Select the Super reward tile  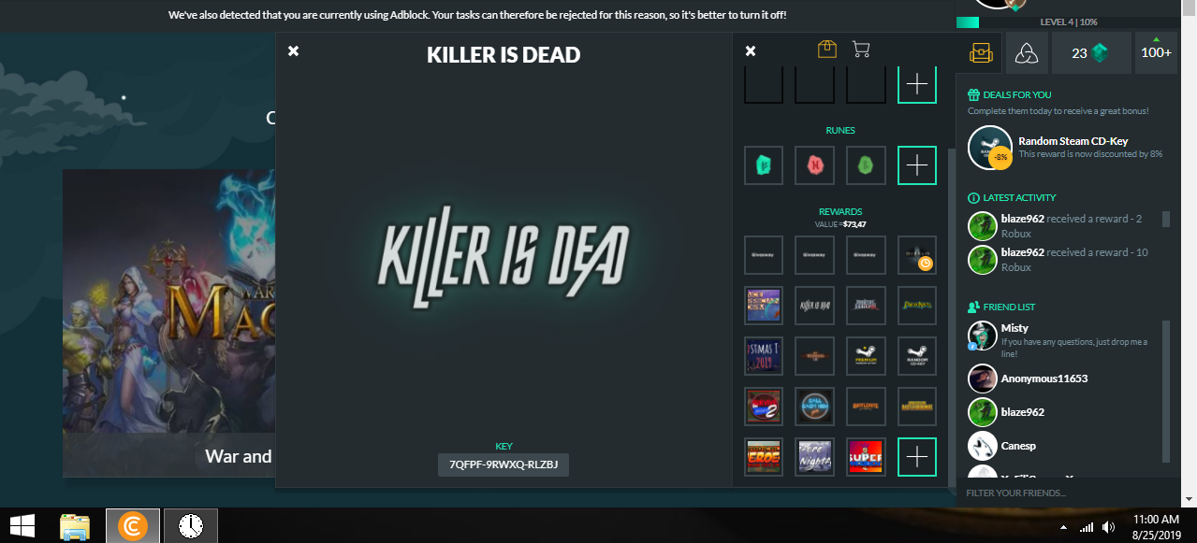pos(866,457)
